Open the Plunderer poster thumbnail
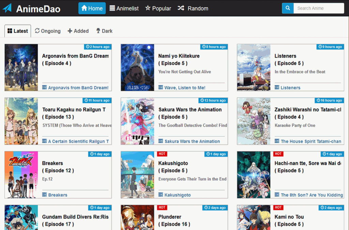The width and height of the screenshot is (349, 230). point(138,217)
